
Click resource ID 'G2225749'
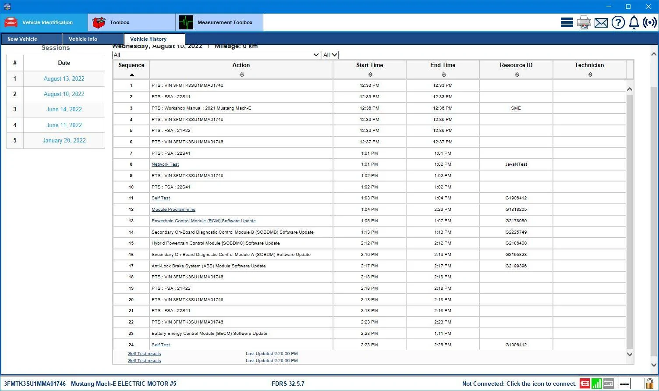(516, 232)
